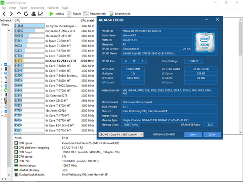Select the orange icon at the sidebar tree bottom
The height and width of the screenshot is (182, 243).
click(x=6, y=116)
